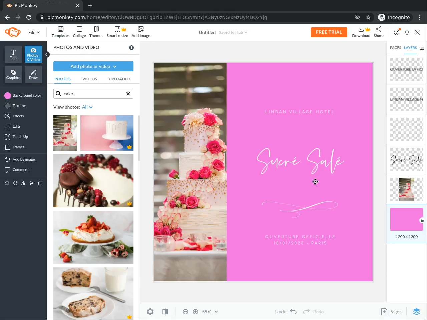427x320 pixels.
Task: Switch to the VIDEOS tab
Action: pyautogui.click(x=90, y=79)
